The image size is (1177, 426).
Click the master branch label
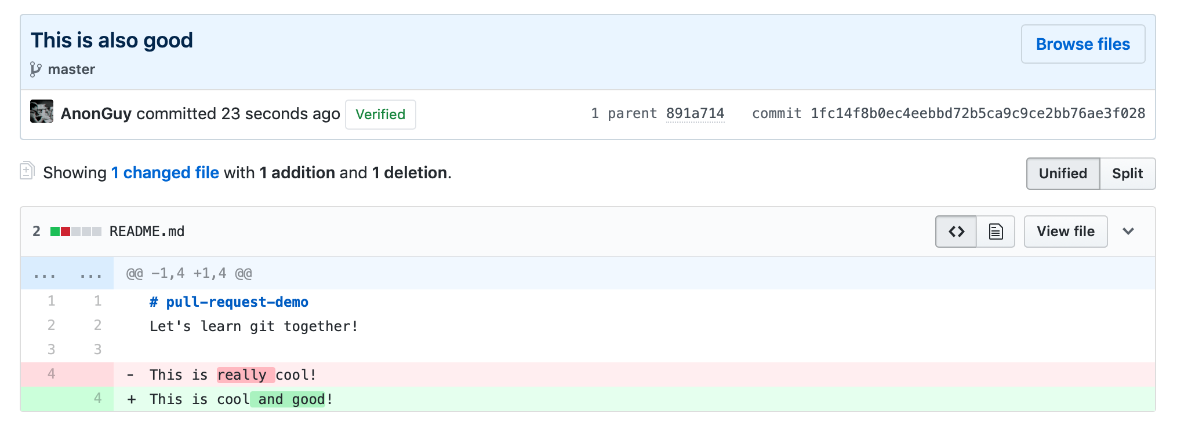pyautogui.click(x=71, y=69)
